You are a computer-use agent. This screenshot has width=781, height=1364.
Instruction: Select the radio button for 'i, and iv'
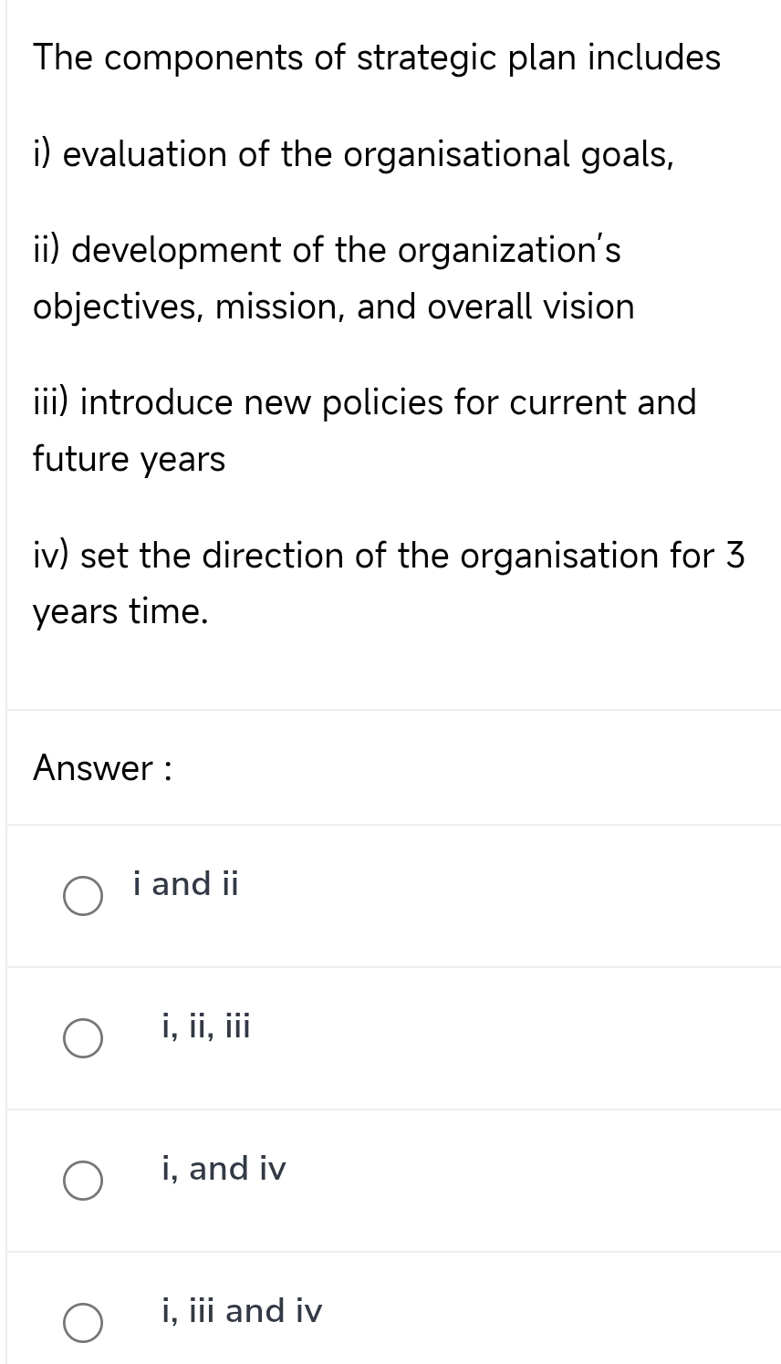pyautogui.click(x=82, y=1180)
